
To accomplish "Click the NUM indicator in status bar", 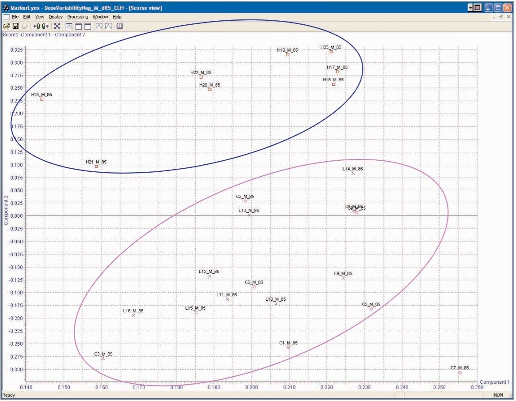I will tap(498, 395).
